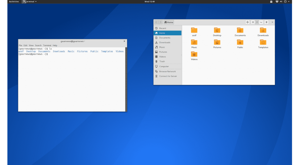Viewport: 300px width, 165px height.
Task: Expand the view options dropdown arrow
Action: 261,22
